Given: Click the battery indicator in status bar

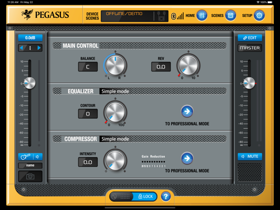Looking at the screenshot, I should [x=270, y=2].
